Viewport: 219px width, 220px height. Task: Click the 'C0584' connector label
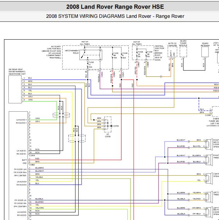(x=114, y=74)
